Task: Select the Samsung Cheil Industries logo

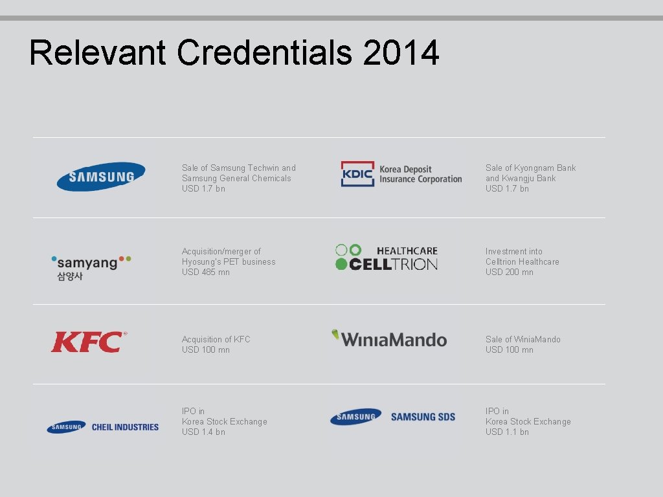Action: tap(103, 427)
